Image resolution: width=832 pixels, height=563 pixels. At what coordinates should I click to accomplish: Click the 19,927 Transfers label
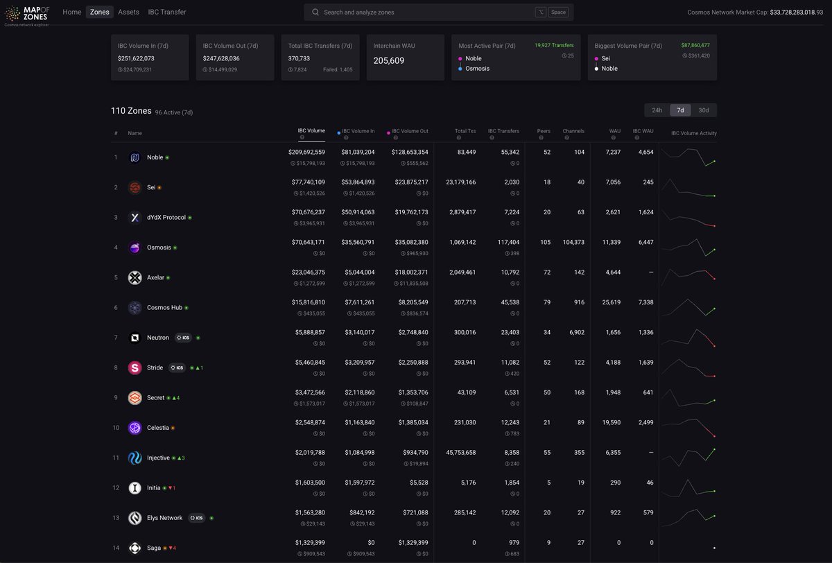click(554, 46)
